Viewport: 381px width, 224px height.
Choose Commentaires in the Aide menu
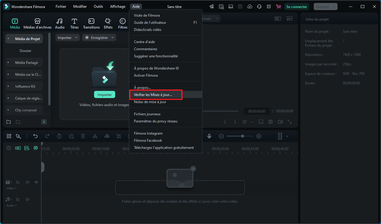point(165,49)
